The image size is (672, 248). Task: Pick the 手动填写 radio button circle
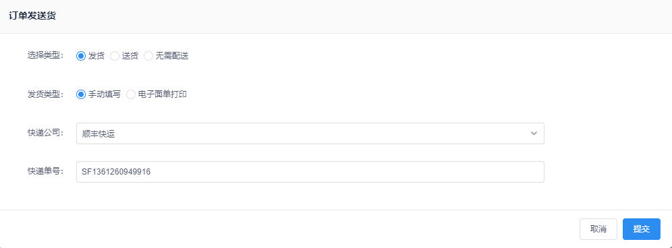[80, 94]
